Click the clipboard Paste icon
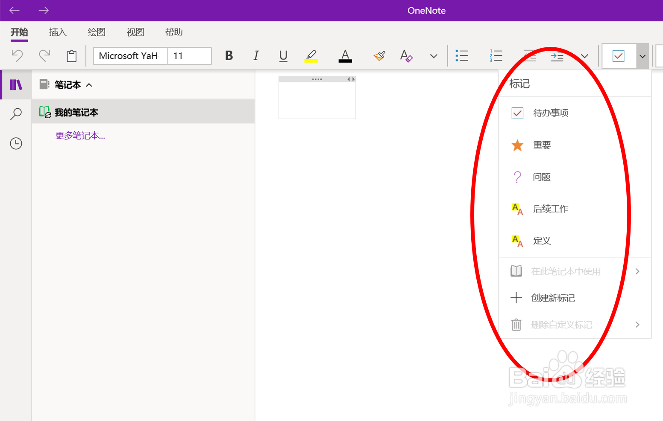 click(71, 56)
